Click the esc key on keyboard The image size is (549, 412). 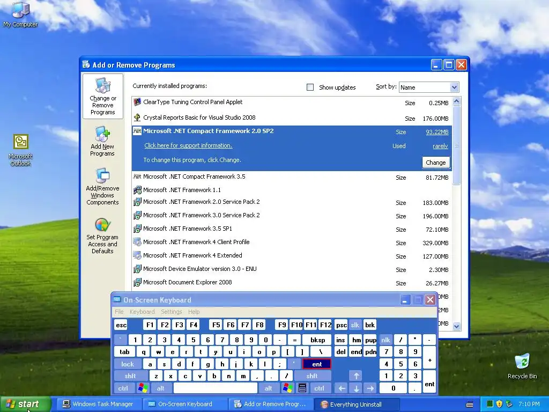[121, 325]
